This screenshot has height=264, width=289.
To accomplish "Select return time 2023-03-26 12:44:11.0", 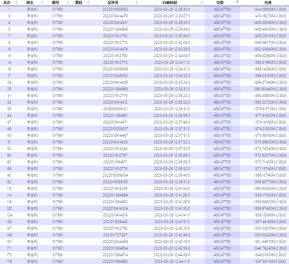I will pyautogui.click(x=172, y=262).
